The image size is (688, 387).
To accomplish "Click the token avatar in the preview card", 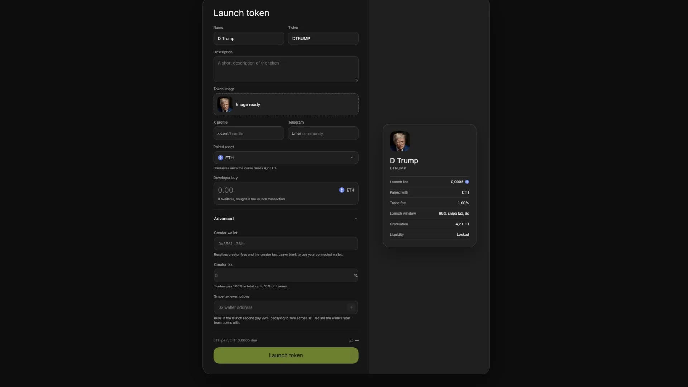I will pyautogui.click(x=400, y=141).
